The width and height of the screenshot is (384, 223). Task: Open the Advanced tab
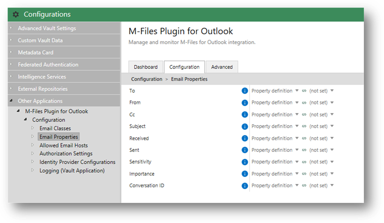point(222,67)
